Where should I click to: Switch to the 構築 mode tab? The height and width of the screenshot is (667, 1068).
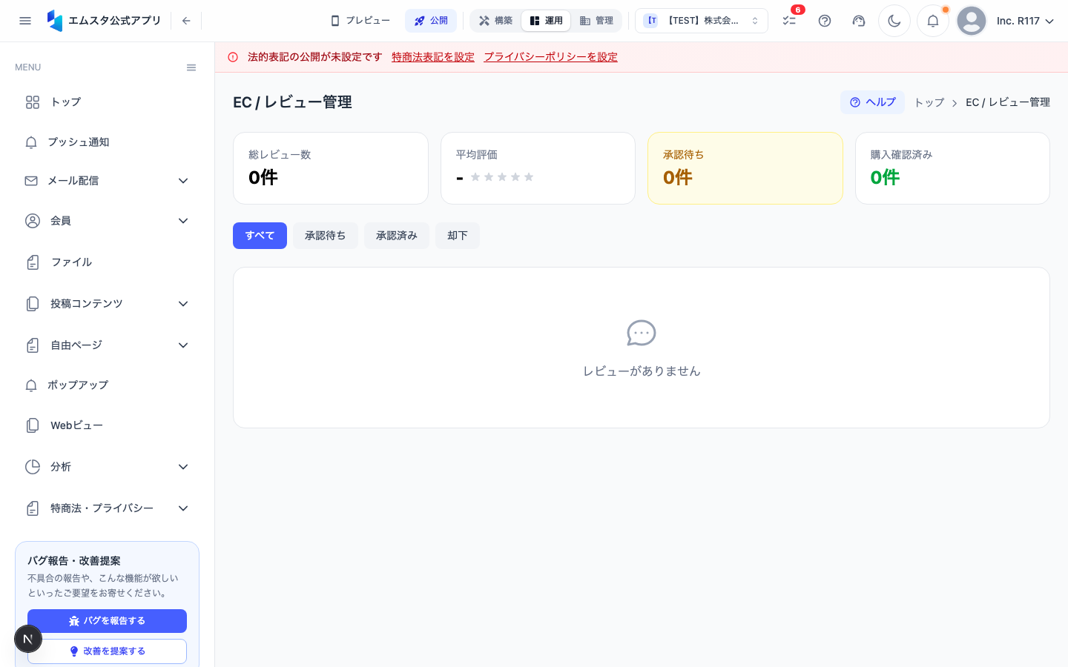(495, 21)
